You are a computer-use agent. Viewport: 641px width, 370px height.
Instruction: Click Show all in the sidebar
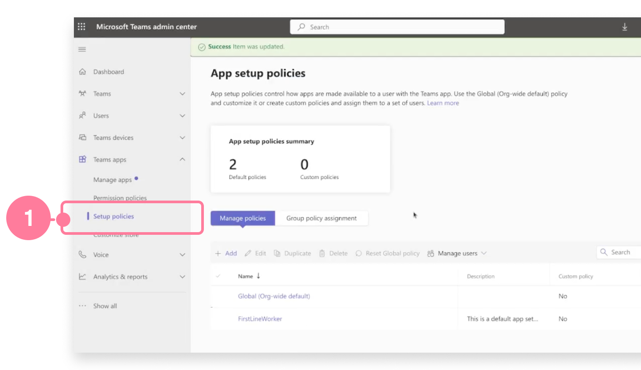(105, 306)
